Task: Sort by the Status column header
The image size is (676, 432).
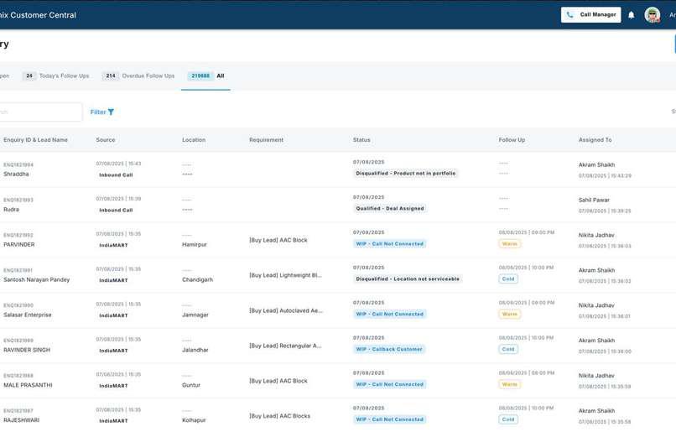Action: tap(361, 140)
